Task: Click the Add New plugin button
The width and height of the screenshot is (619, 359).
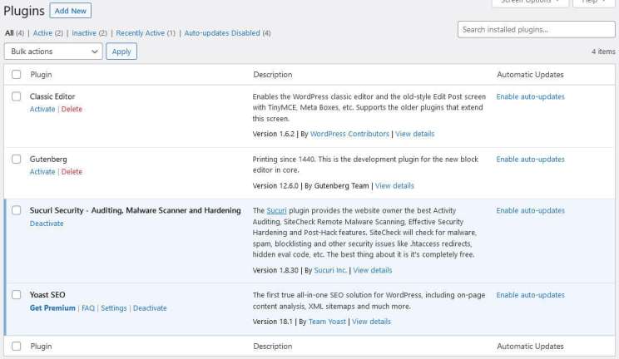Action: (x=70, y=11)
